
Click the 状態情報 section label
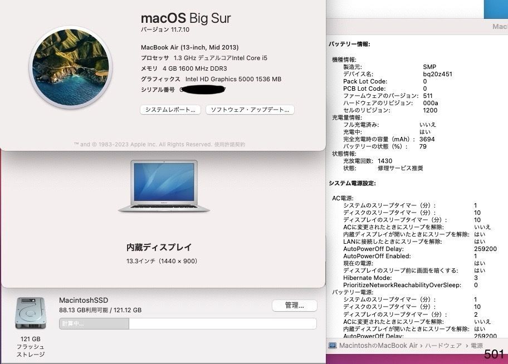pyautogui.click(x=344, y=154)
